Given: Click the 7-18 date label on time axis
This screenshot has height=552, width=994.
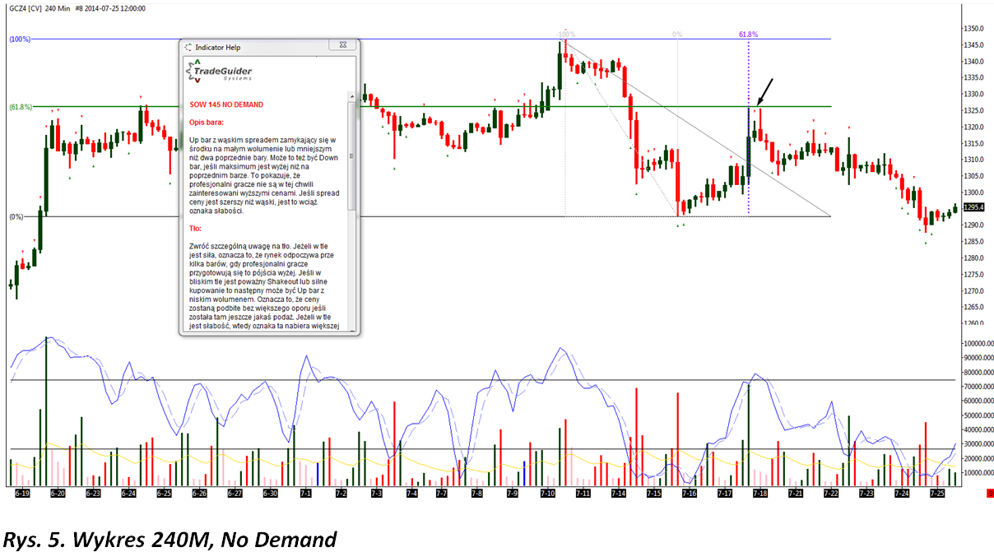Looking at the screenshot, I should [759, 494].
